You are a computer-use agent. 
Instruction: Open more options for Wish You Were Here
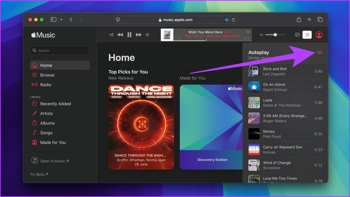pos(226,32)
